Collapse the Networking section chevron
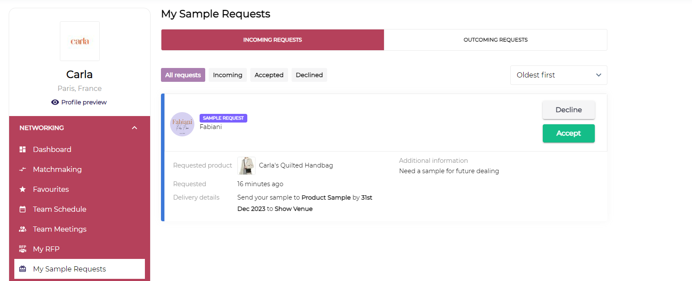Image resolution: width=692 pixels, height=281 pixels. click(134, 128)
